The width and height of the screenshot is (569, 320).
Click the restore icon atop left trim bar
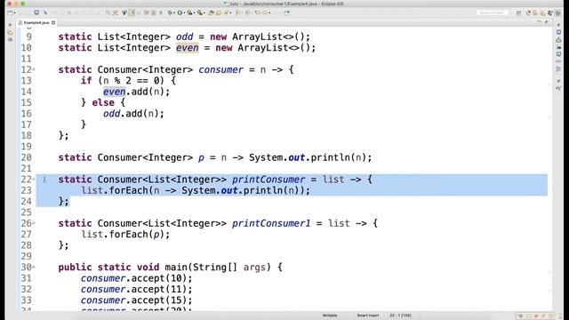click(10, 25)
